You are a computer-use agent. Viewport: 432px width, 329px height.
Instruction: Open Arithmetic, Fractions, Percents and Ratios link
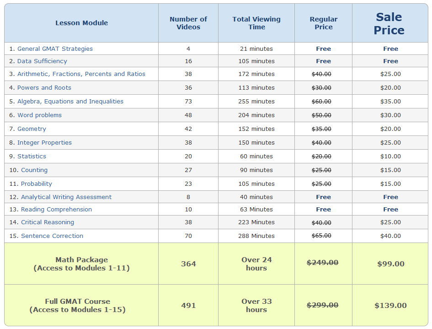(81, 74)
